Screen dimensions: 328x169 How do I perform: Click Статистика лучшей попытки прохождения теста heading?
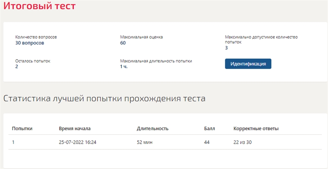tap(105, 99)
